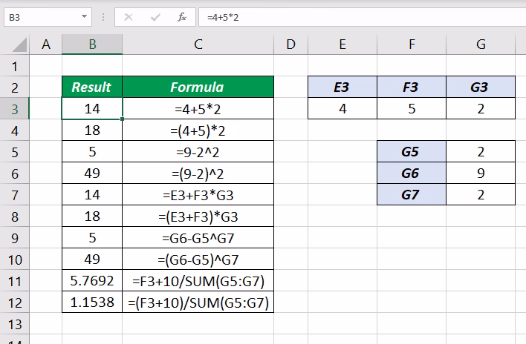Select cell G3 containing 2
526x344 pixels.
(481, 108)
